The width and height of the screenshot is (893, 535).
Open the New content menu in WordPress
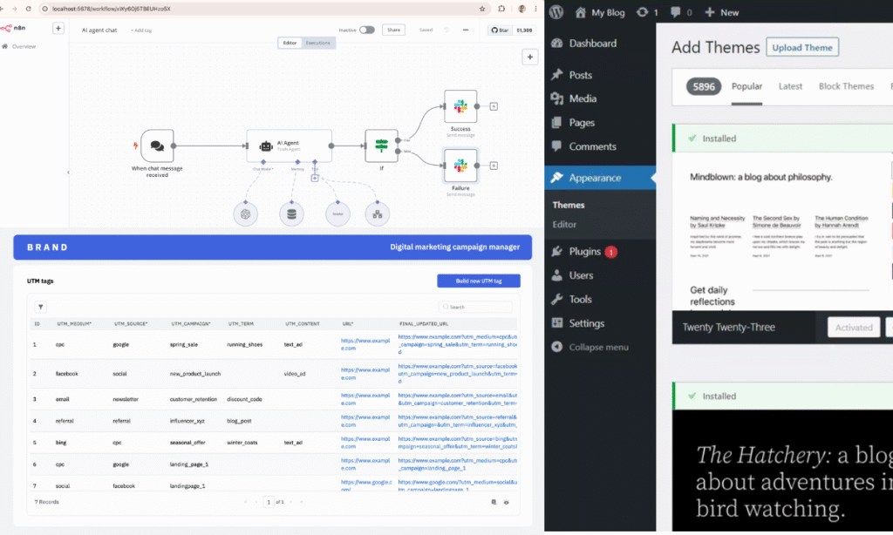721,12
